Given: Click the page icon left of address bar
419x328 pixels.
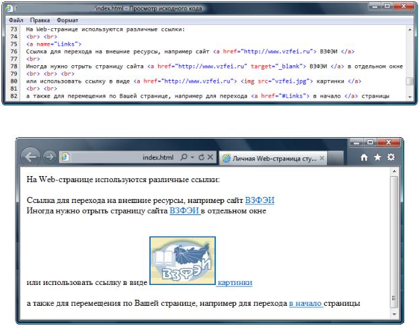Looking at the screenshot, I should [65, 157].
